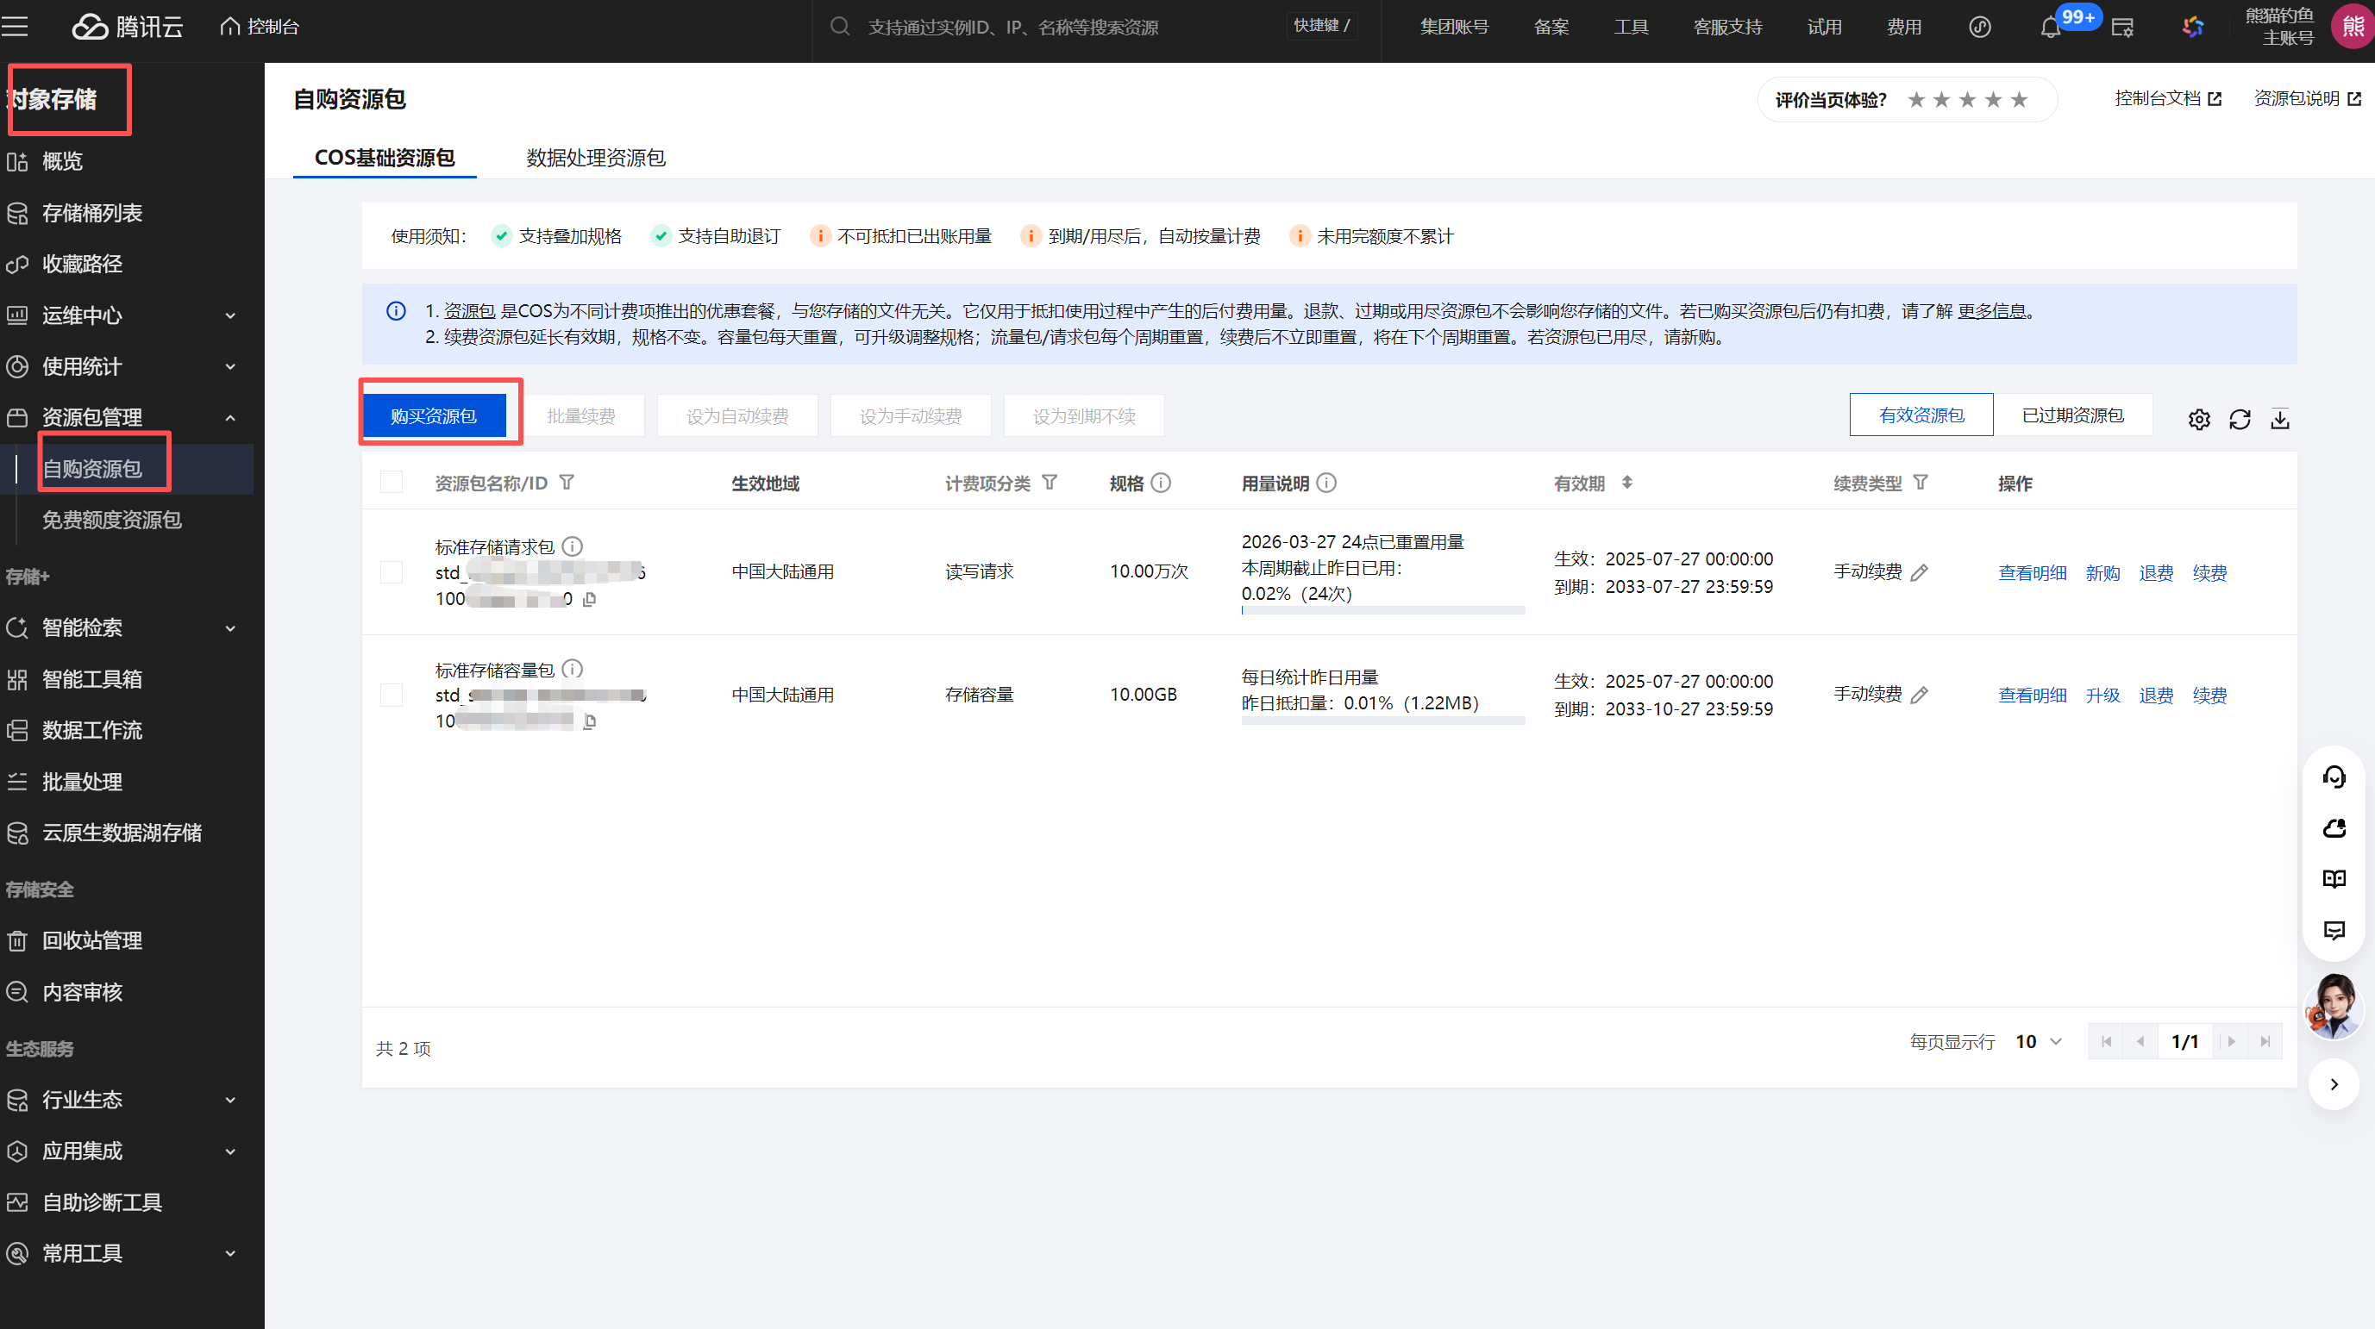2375x1329 pixels.
Task: Filter by resource pack name/ID
Action: [567, 482]
